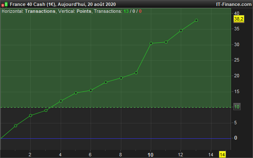Screen dimensions: 253x158
Task: Click the bold 10 on horizontal axis
Action: 150,155
